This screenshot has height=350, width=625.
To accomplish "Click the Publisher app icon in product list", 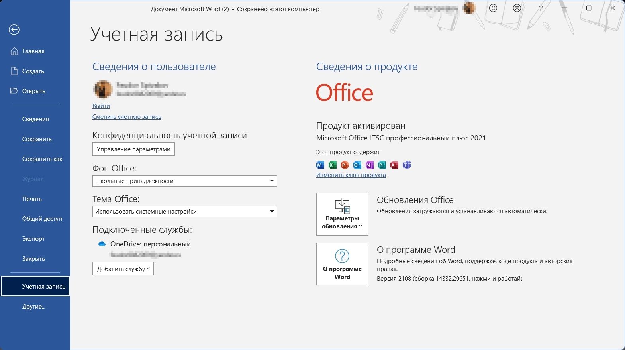I will 382,165.
